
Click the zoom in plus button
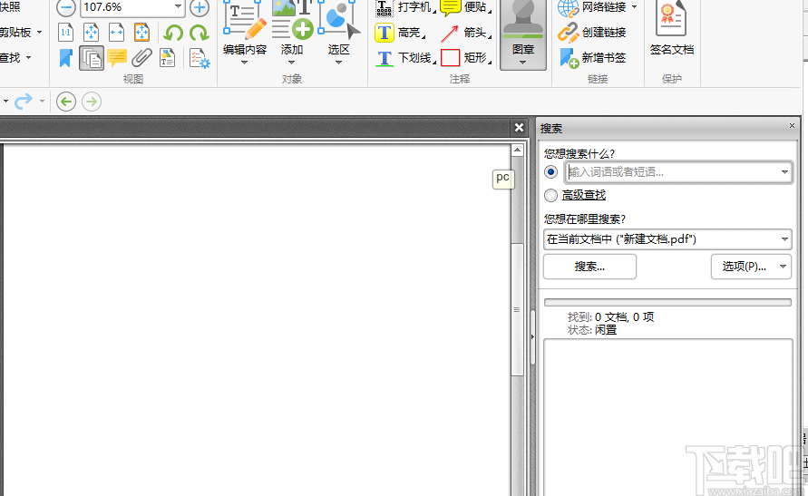coord(200,8)
